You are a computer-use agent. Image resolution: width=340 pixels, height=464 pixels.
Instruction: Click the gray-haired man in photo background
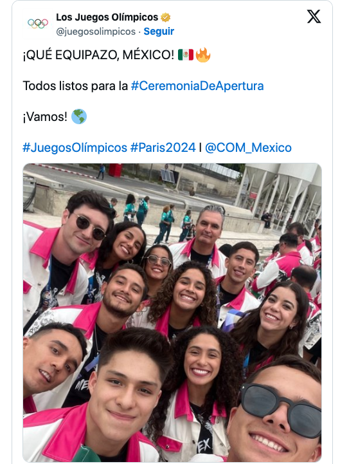[x=209, y=228]
